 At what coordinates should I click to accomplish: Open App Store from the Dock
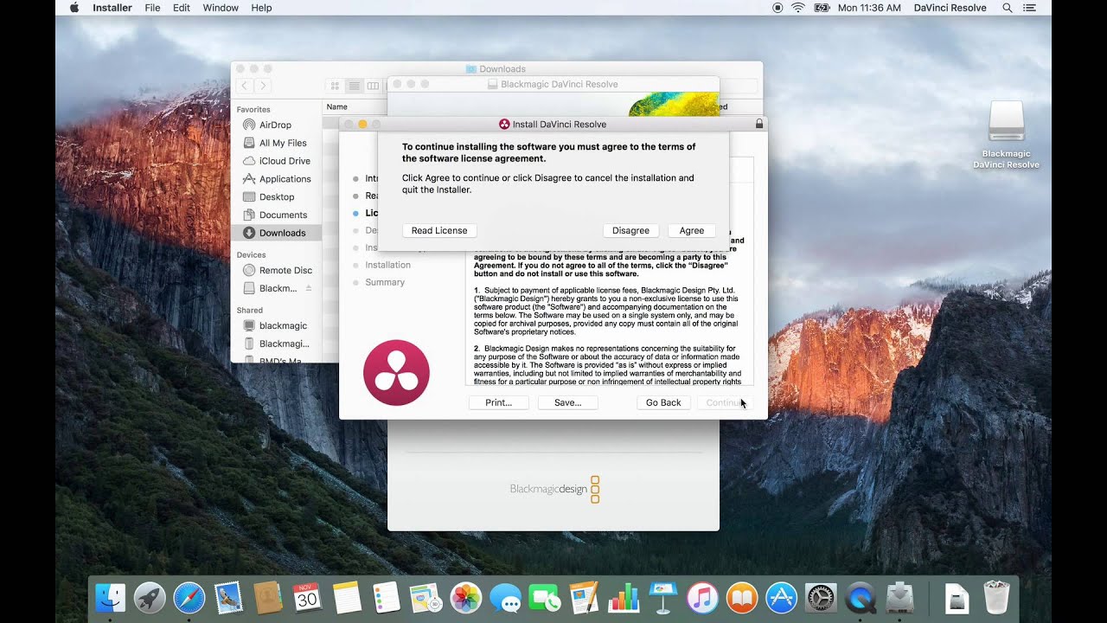pos(781,598)
